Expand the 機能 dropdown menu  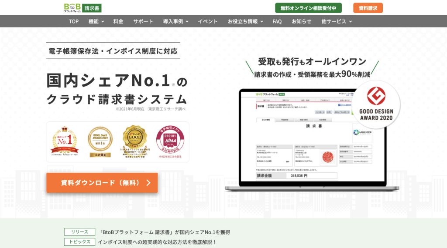point(96,21)
